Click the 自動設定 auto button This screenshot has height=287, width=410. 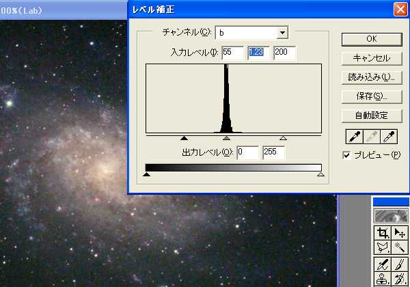click(370, 115)
